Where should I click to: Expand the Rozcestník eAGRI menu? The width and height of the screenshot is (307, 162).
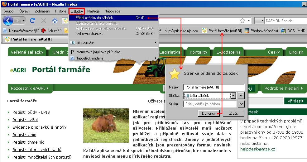pyautogui.click(x=30, y=88)
